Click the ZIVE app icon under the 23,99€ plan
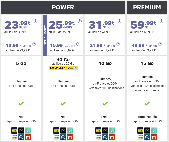 coord(14,130)
